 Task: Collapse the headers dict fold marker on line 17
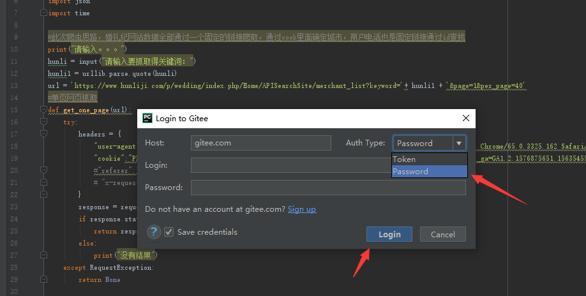tap(43, 133)
